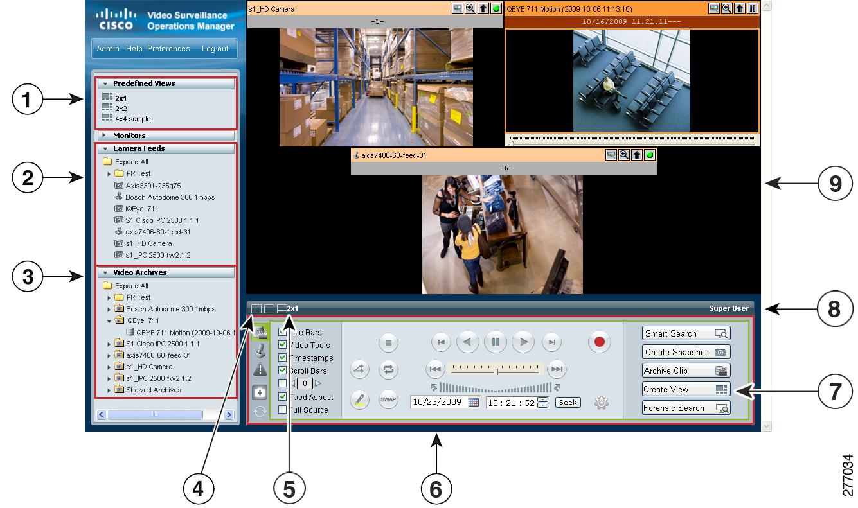The height and width of the screenshot is (508, 858).
Task: Activate digital zoom on the s1_HD Camera pane
Action: [x=472, y=8]
